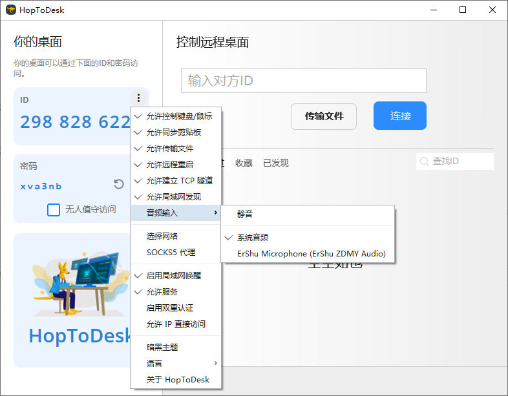
Task: Toggle 允许同步剪贴板 option
Action: pos(176,132)
